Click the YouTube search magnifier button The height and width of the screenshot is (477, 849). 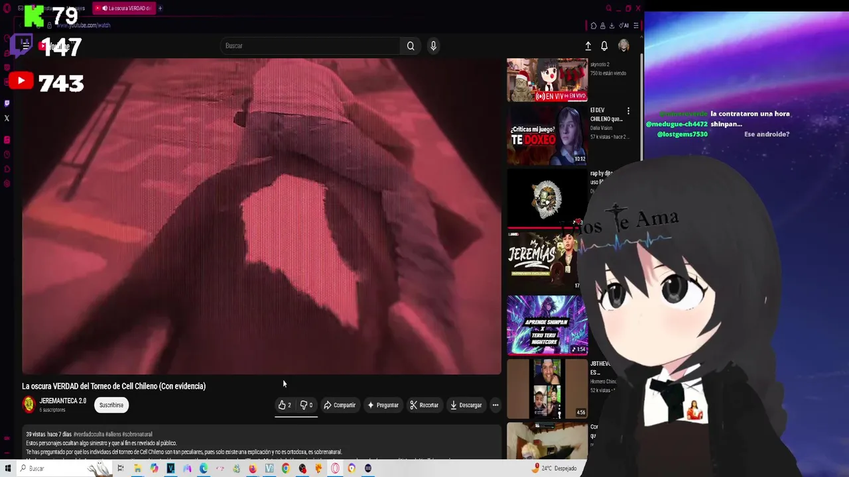[x=411, y=46]
